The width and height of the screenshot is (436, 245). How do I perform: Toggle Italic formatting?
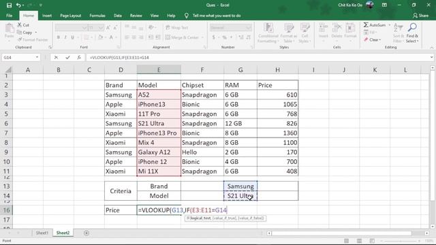(x=65, y=37)
